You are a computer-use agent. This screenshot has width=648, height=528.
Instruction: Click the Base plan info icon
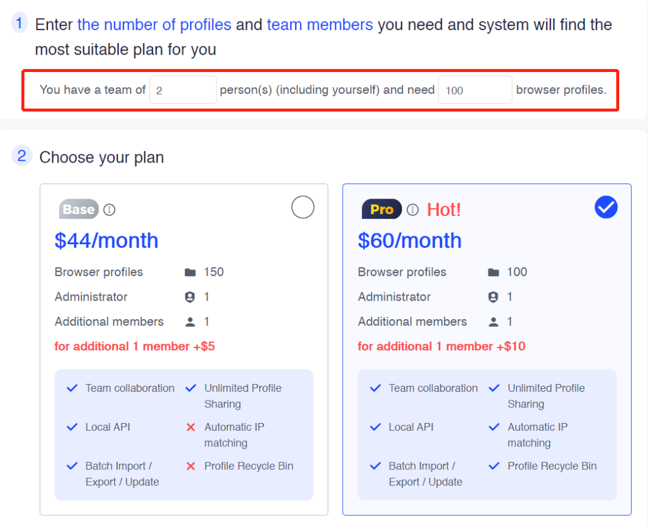[109, 210]
